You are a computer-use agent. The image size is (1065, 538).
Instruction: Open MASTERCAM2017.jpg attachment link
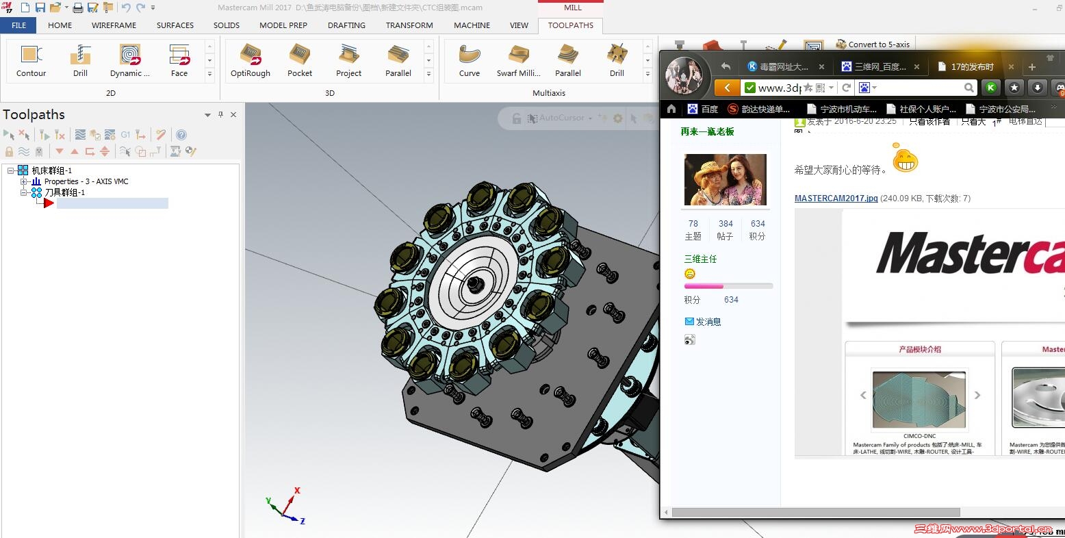[x=836, y=198]
